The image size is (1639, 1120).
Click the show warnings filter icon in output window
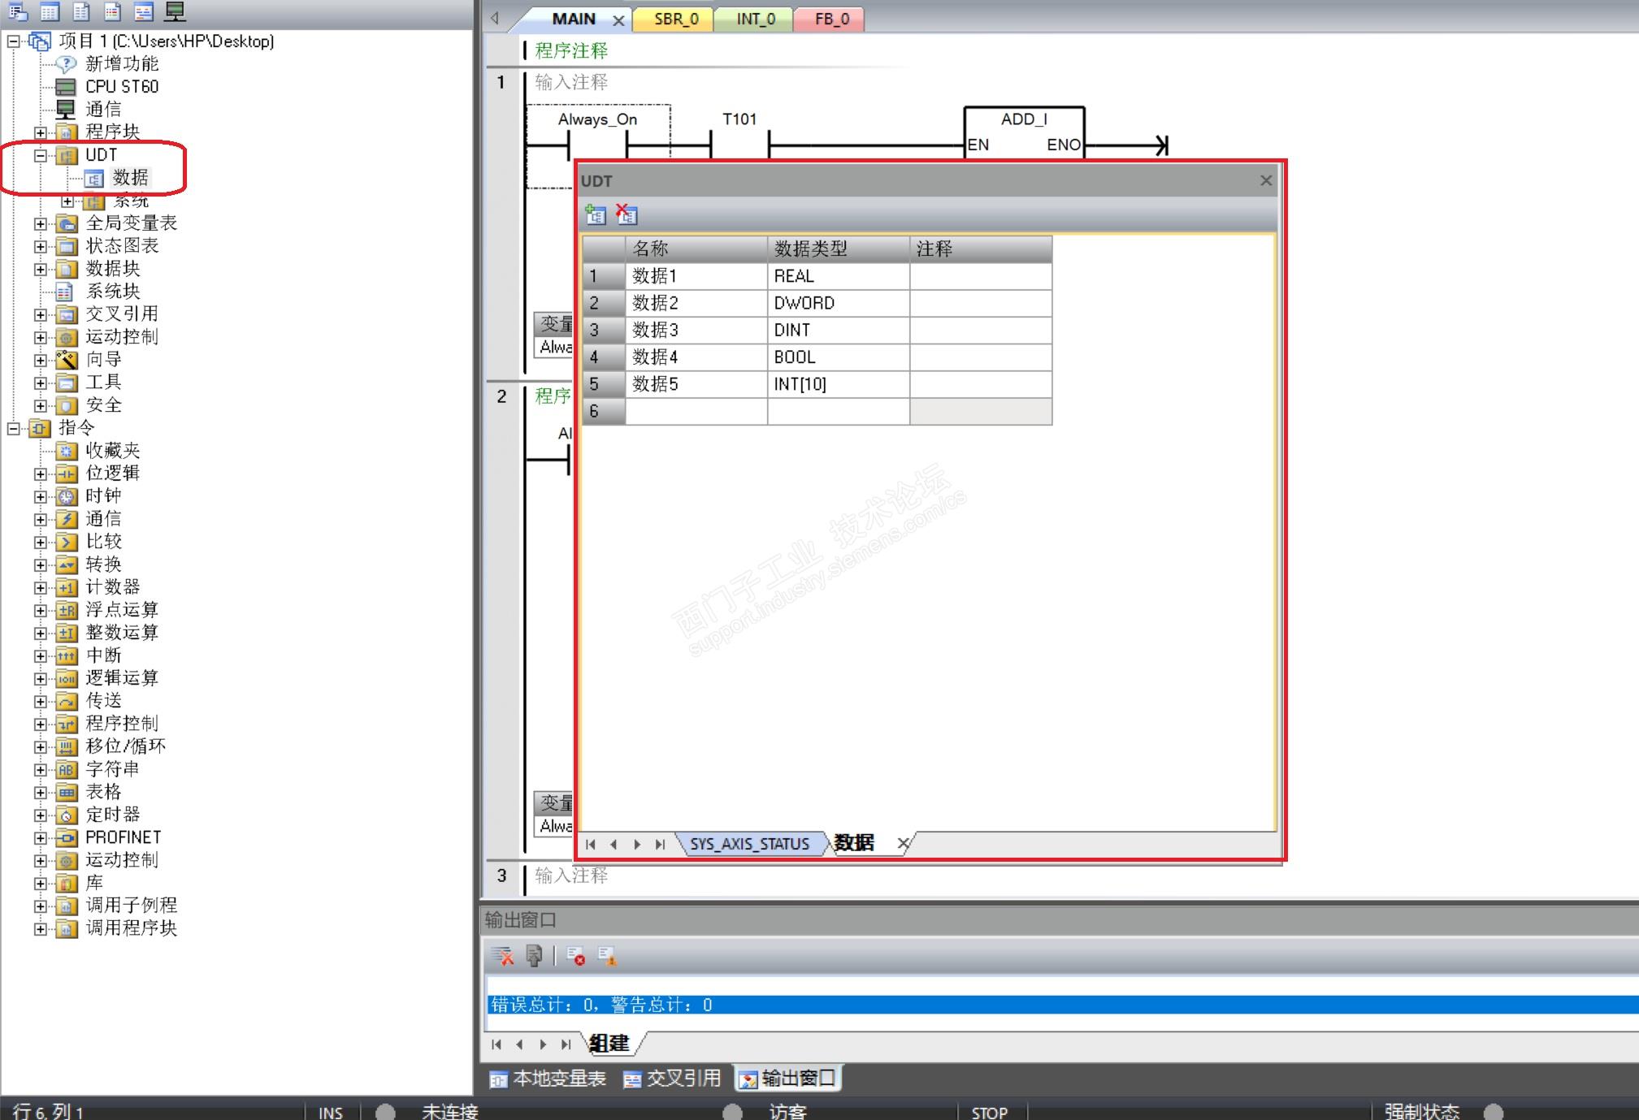point(607,956)
